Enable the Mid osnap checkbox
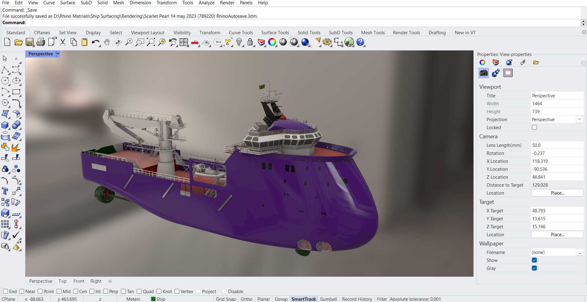Image resolution: width=587 pixels, height=302 pixels. [59, 291]
